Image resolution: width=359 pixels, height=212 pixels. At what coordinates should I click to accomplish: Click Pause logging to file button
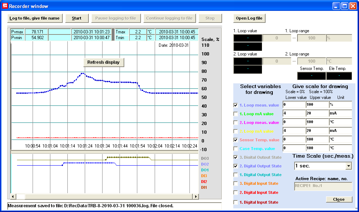point(116,18)
